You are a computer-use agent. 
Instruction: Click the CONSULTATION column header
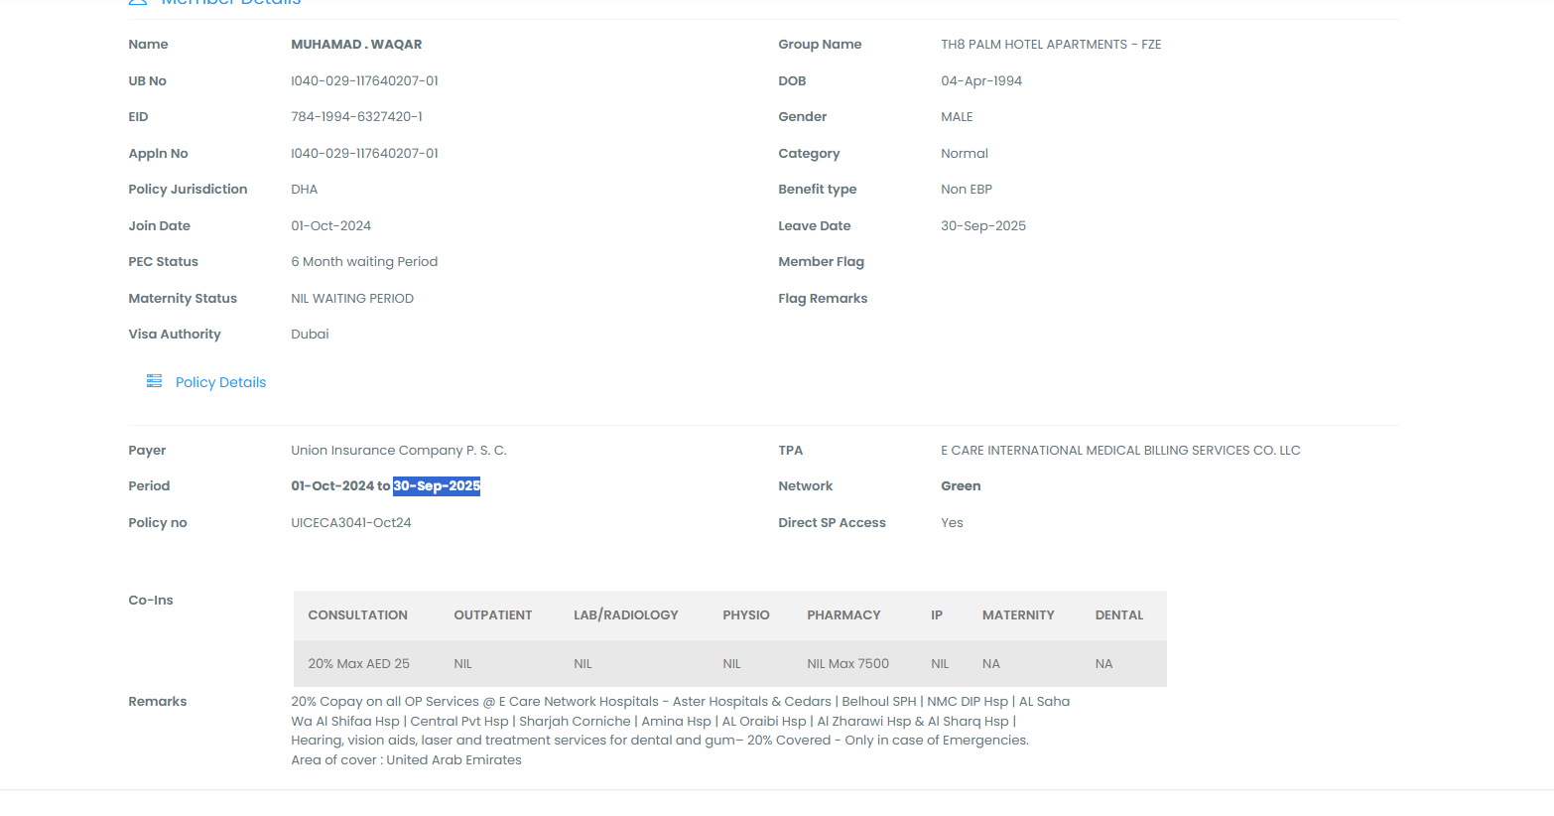[x=357, y=615]
